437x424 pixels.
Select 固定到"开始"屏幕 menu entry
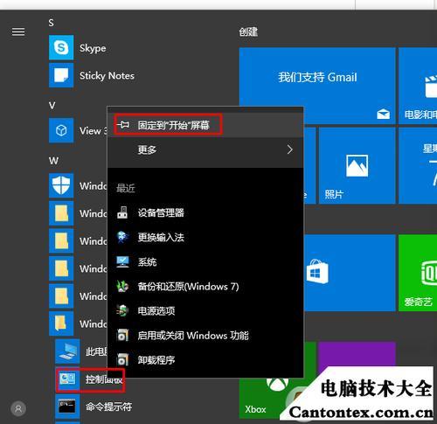tap(205, 125)
